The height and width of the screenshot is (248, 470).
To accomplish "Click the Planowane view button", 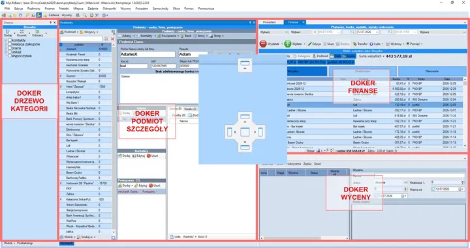I will [x=432, y=71].
